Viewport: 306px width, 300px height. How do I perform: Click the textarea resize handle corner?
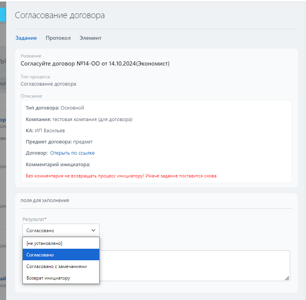(x=287, y=278)
